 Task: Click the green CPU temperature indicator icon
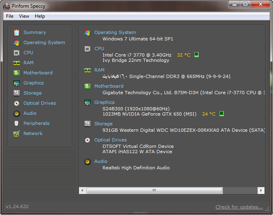point(196,55)
